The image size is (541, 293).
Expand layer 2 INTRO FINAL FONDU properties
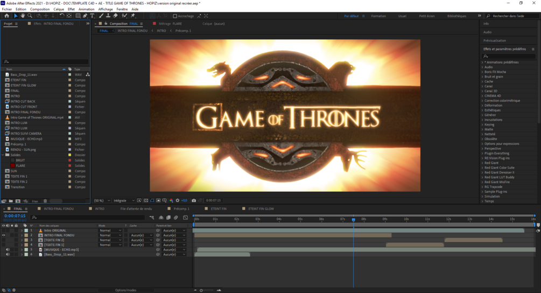[22, 235]
